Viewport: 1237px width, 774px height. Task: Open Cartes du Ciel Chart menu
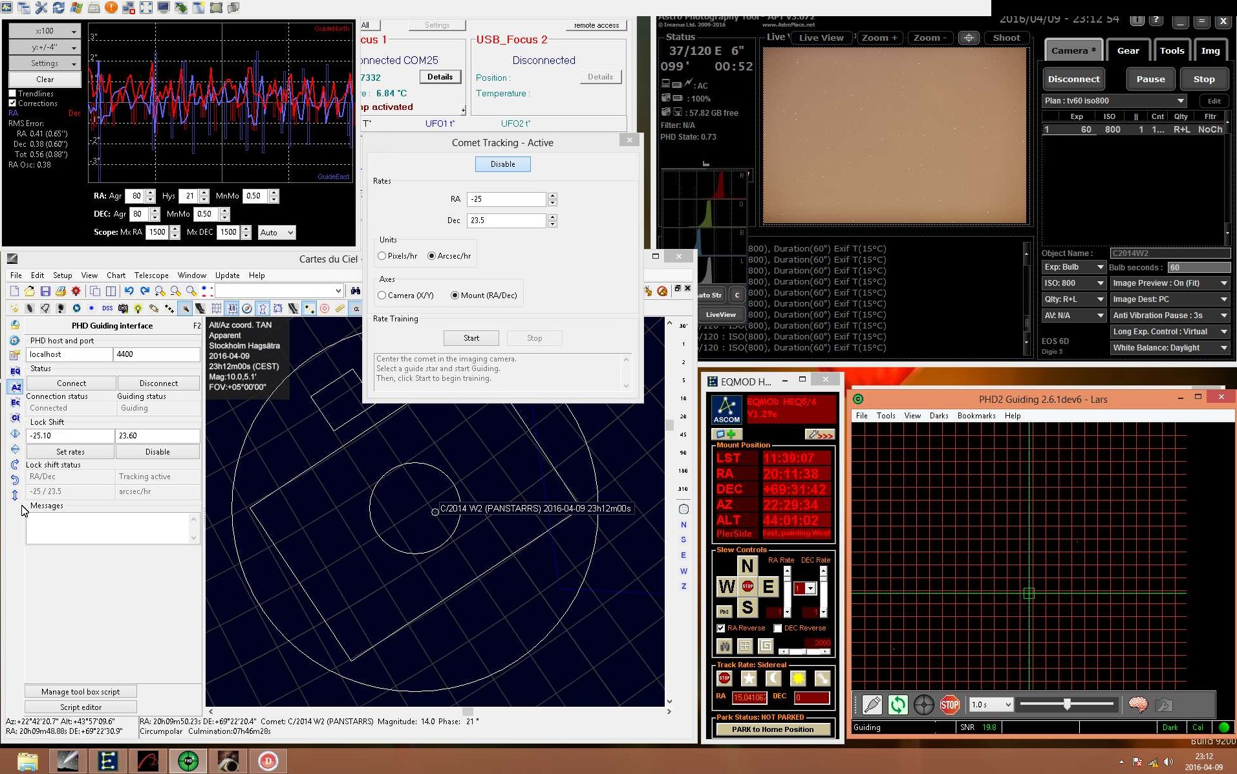pyautogui.click(x=116, y=275)
